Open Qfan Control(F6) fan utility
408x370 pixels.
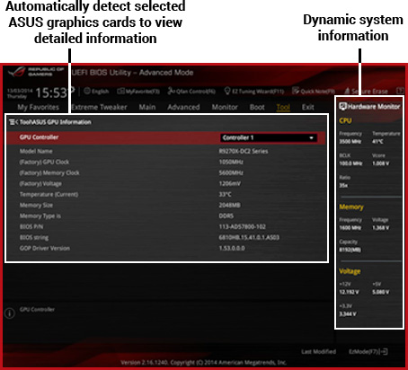[x=191, y=91]
